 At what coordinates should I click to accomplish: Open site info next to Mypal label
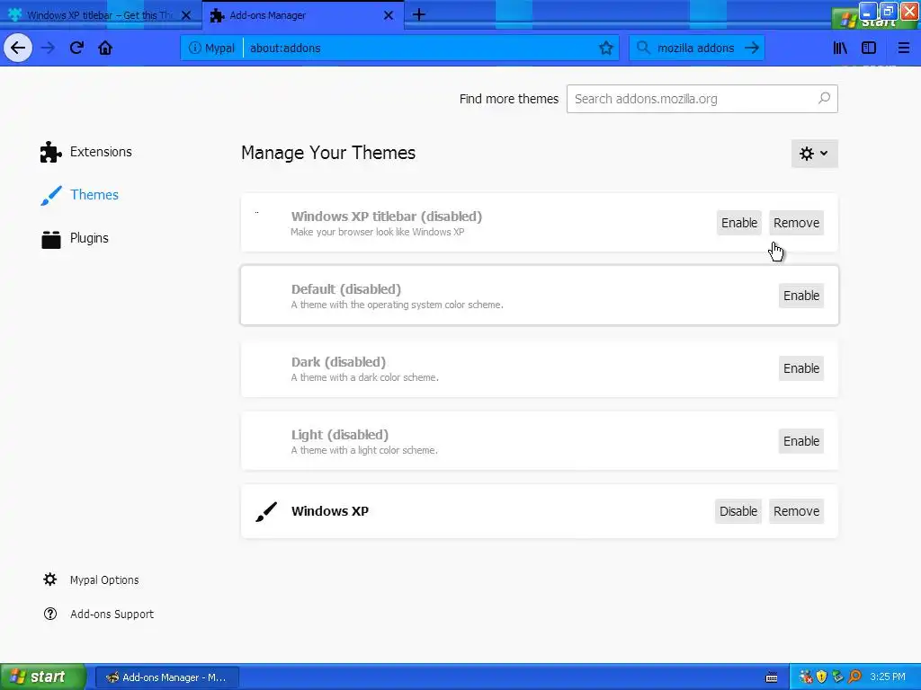(x=194, y=49)
